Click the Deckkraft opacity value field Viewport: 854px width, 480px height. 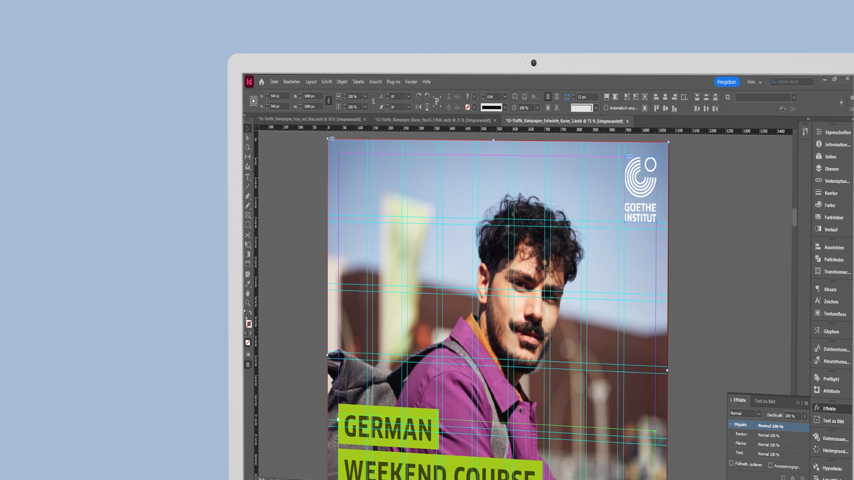click(793, 416)
